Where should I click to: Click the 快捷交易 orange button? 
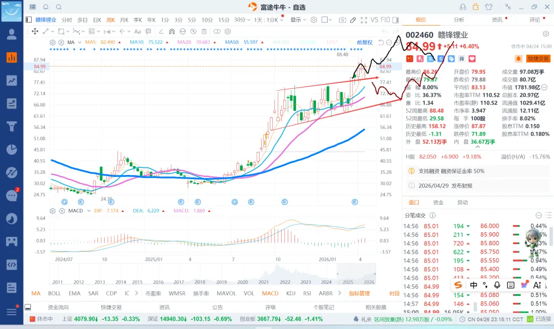coord(538,58)
